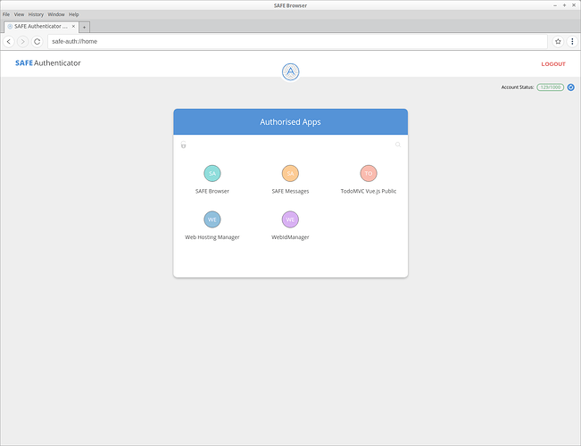Add a new tab with plus button
581x446 pixels.
[x=84, y=27]
